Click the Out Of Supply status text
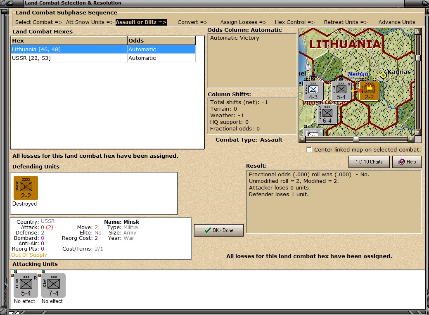 click(x=29, y=255)
